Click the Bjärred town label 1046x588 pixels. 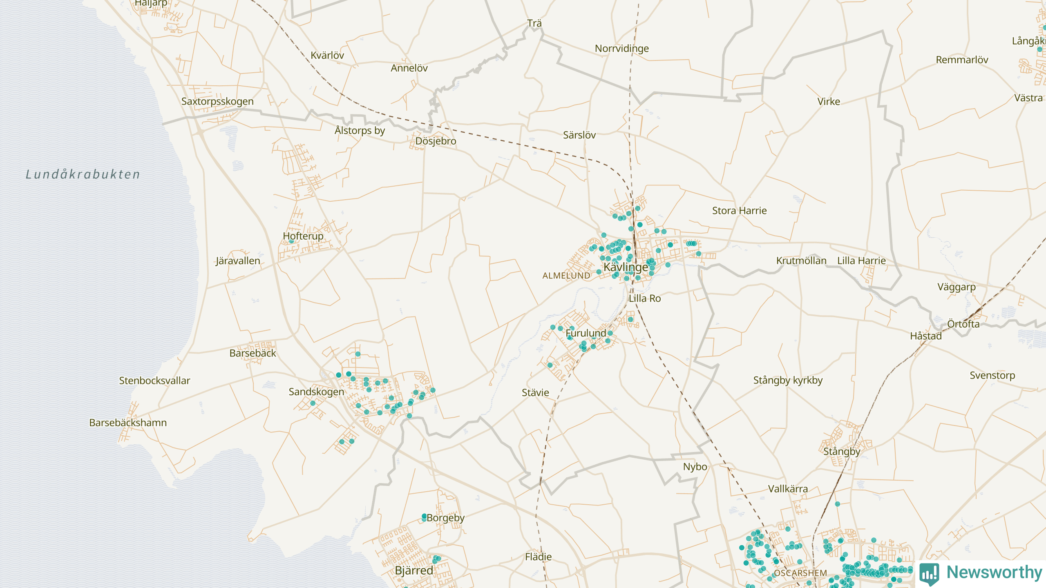tap(414, 570)
